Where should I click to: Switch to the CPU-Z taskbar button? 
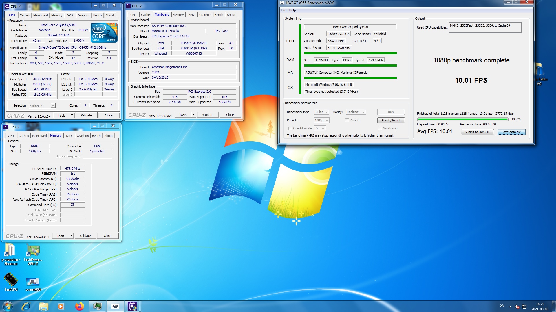point(132,306)
